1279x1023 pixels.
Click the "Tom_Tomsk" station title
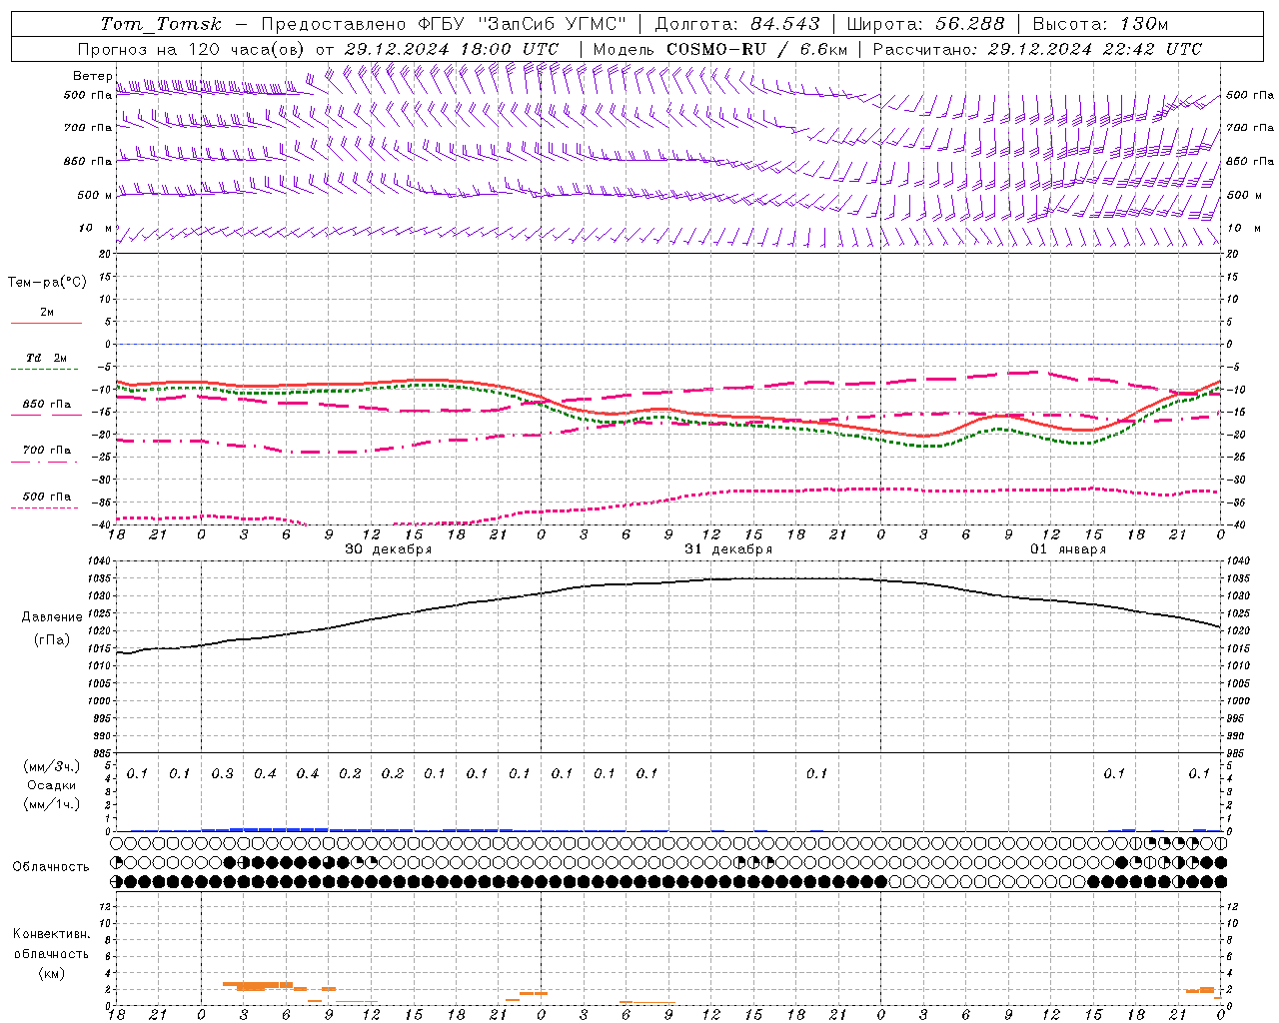(x=160, y=24)
